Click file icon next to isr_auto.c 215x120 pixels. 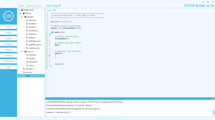[24, 72]
